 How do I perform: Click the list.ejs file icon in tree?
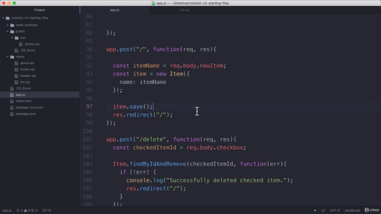16,82
